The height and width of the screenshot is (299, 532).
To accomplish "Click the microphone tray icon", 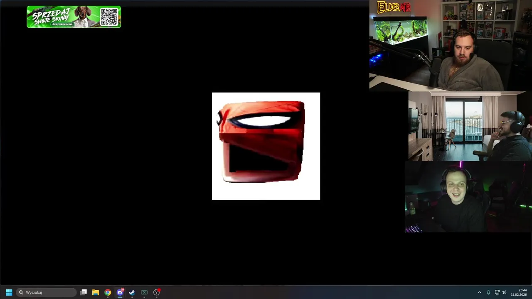I will [x=488, y=292].
